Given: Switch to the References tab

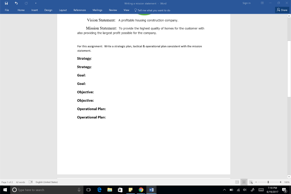Looking at the screenshot, I should 80,10.
